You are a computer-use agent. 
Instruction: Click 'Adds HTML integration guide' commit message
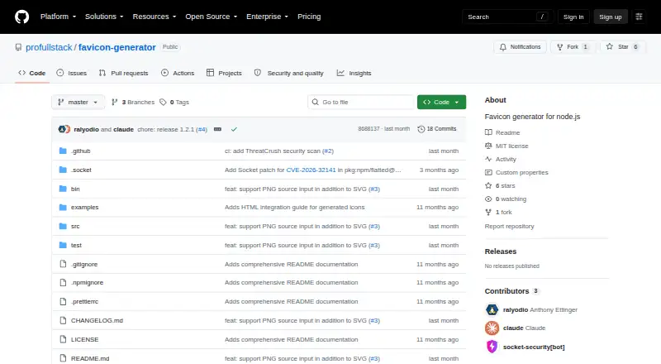tap(295, 208)
